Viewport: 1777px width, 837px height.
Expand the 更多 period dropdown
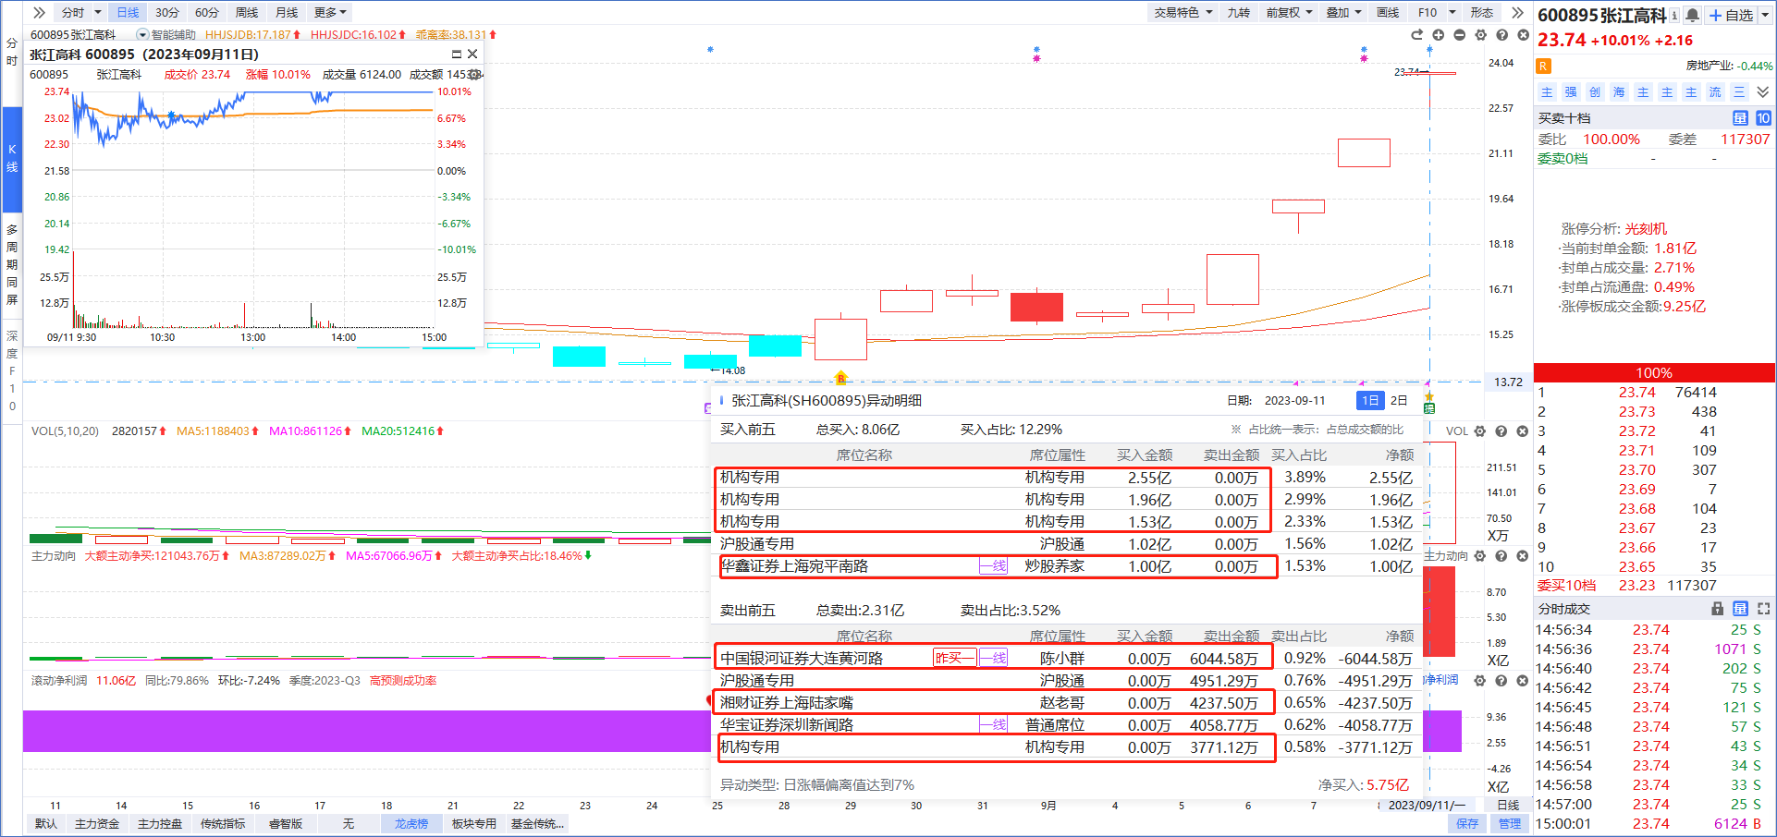330,12
